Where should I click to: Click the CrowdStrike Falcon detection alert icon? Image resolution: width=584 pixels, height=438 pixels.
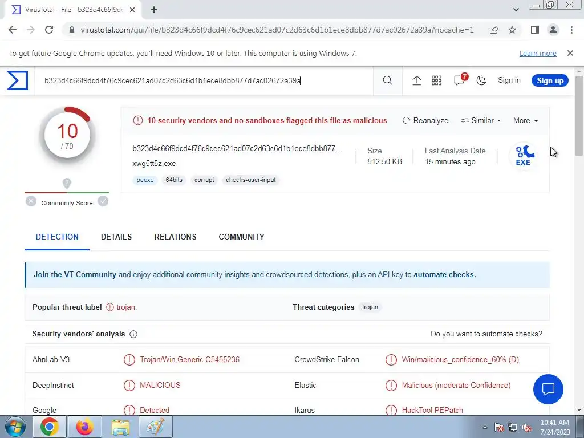(x=391, y=360)
